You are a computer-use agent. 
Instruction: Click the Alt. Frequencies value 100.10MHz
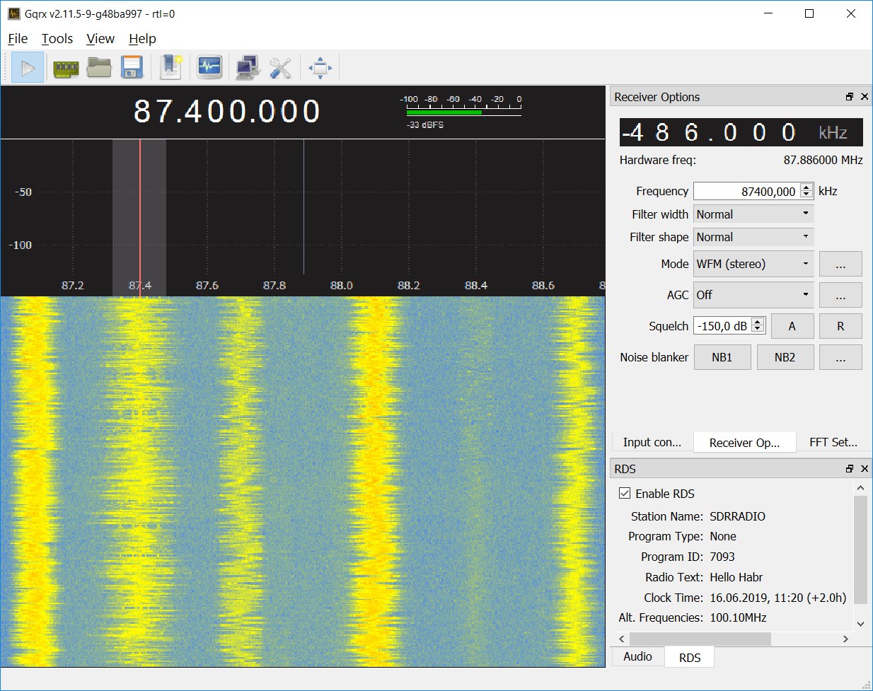738,617
